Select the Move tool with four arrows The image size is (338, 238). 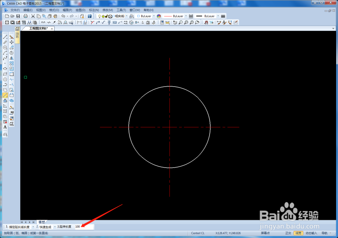click(11, 42)
